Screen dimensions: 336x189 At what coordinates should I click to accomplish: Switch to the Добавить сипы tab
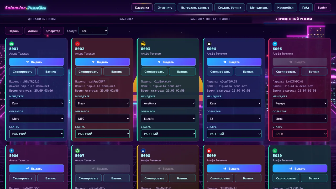click(x=42, y=19)
